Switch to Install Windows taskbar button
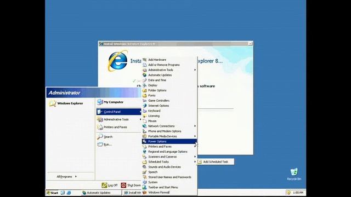The image size is (351, 197). (x=132, y=193)
